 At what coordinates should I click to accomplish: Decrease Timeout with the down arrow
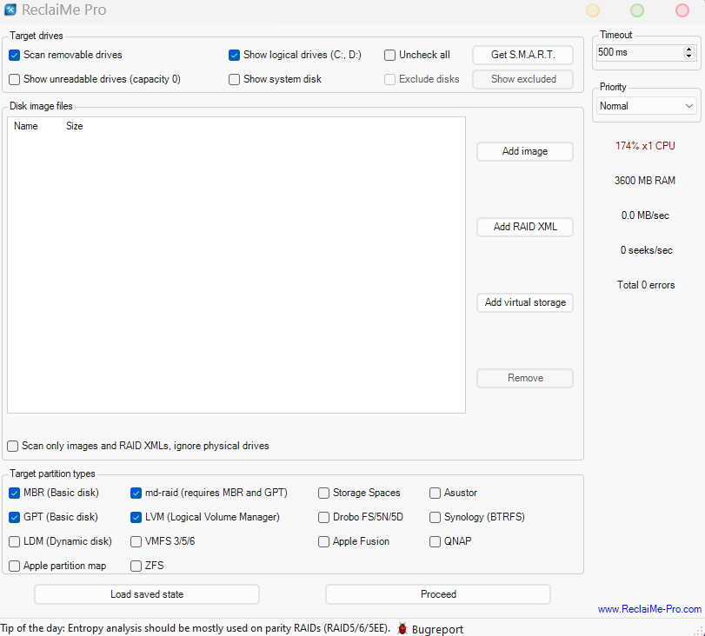(688, 56)
